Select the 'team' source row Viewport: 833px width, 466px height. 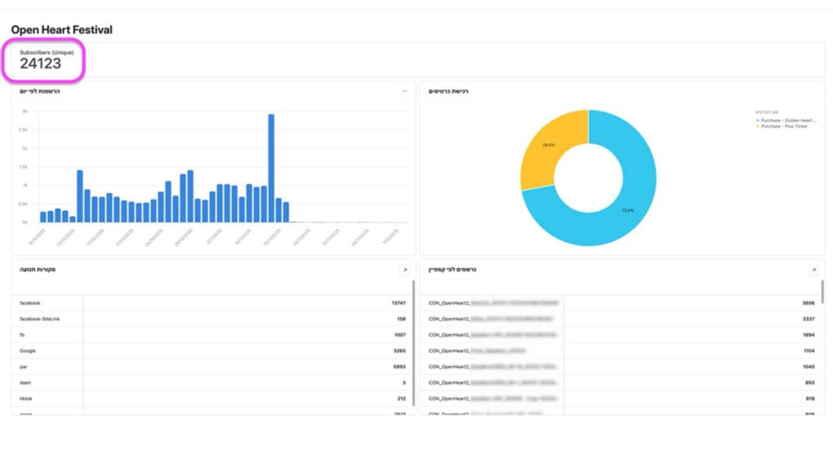click(x=212, y=382)
